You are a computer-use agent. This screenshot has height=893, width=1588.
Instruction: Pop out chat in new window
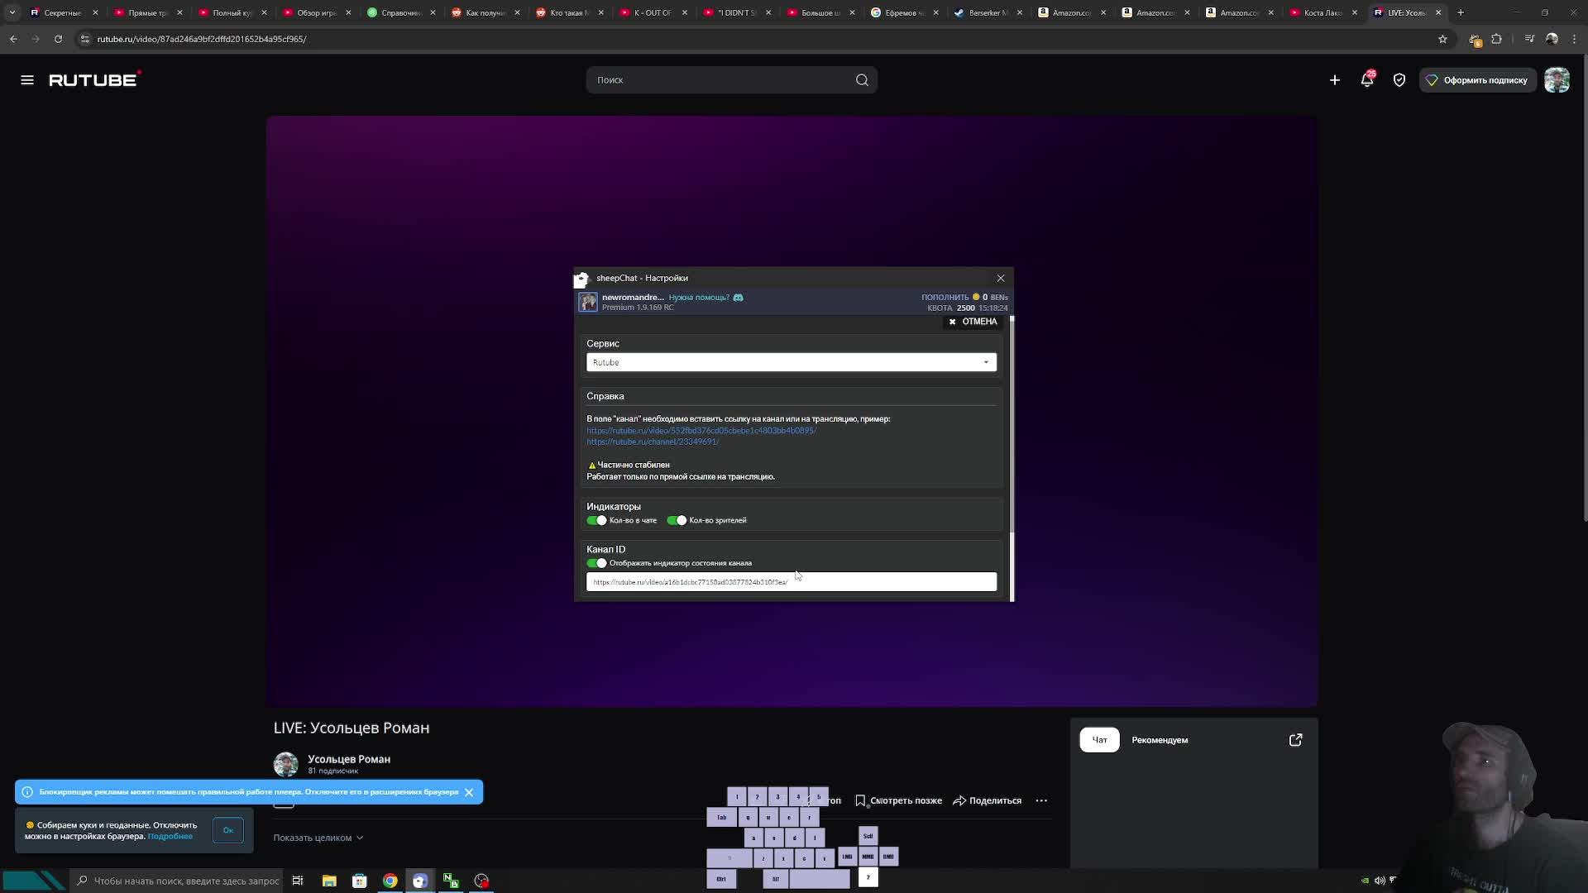click(x=1295, y=740)
